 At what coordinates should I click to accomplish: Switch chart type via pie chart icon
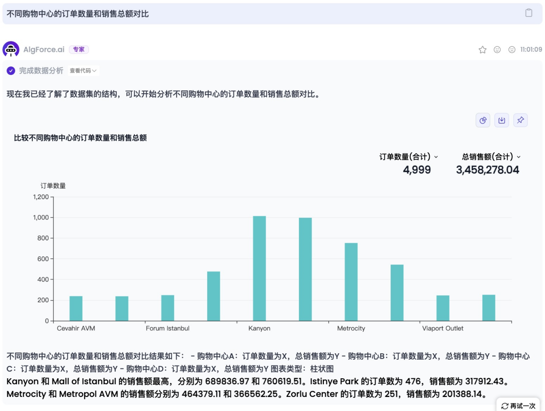(x=483, y=120)
